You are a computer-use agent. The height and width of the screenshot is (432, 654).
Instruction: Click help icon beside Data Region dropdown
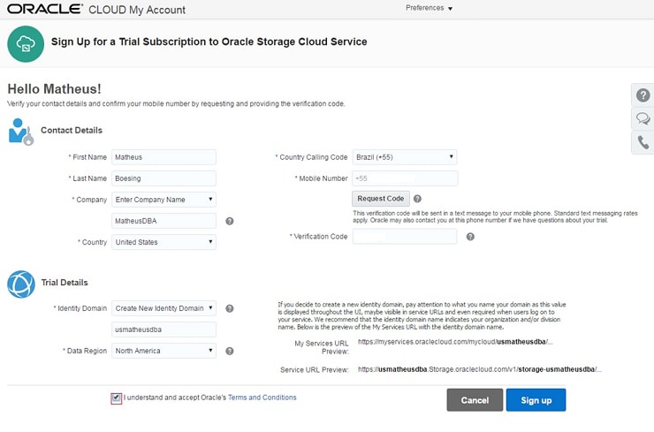coord(230,351)
